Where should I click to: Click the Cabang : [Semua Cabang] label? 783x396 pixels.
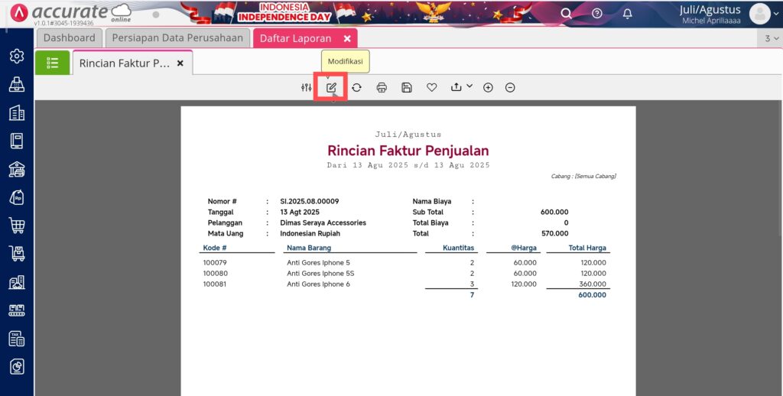tap(583, 177)
